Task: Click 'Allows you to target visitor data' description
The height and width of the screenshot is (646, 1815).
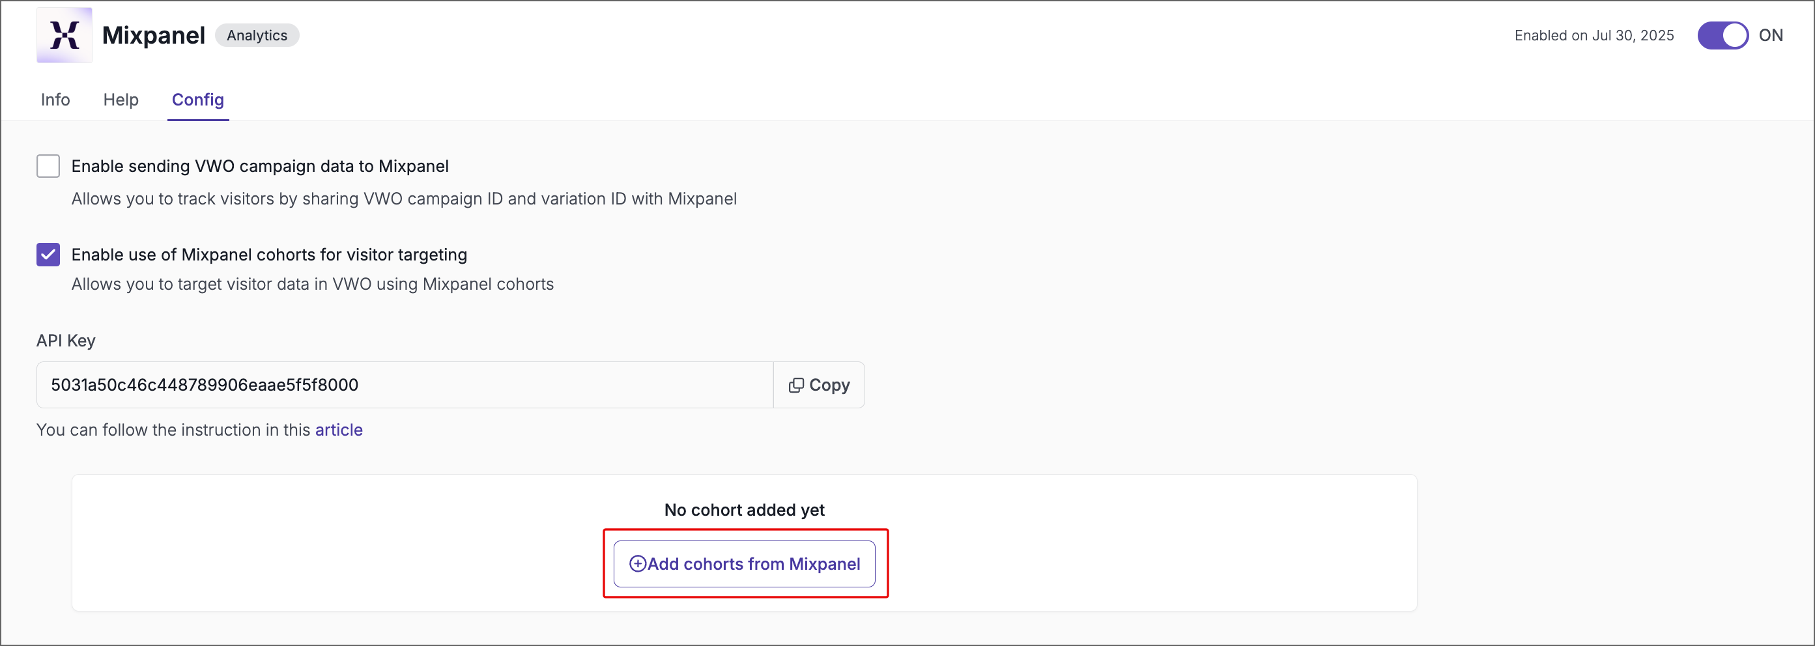Action: [312, 284]
